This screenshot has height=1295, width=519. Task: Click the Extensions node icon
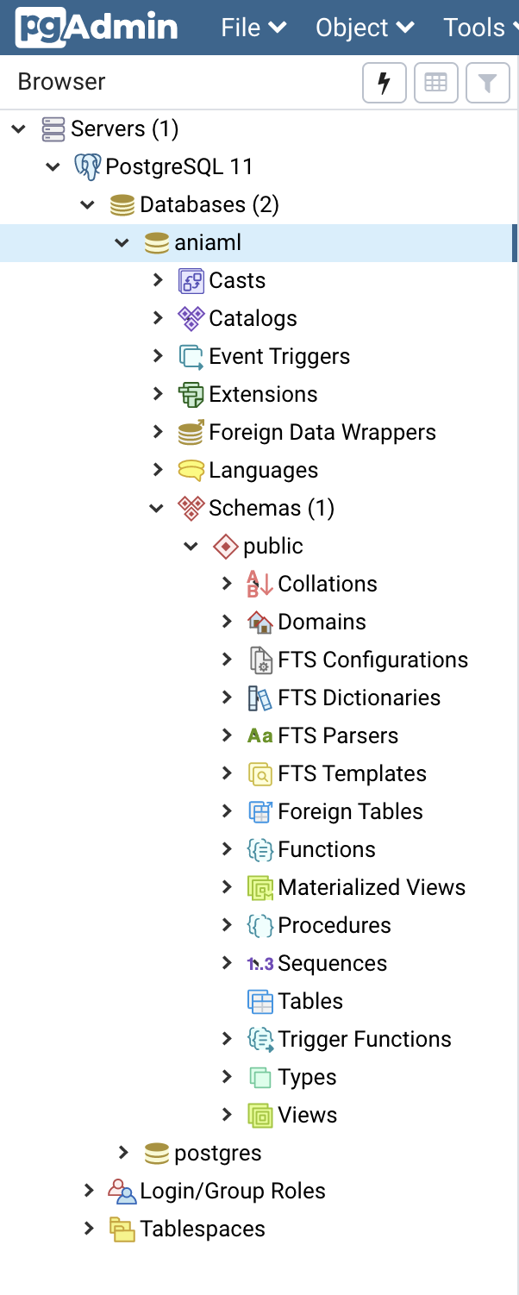pyautogui.click(x=191, y=394)
